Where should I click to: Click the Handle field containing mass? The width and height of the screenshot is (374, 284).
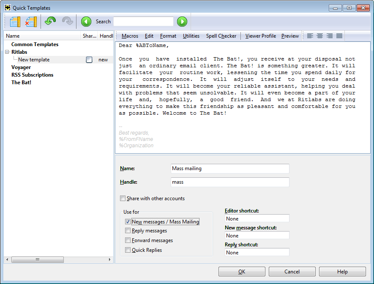tap(230, 182)
